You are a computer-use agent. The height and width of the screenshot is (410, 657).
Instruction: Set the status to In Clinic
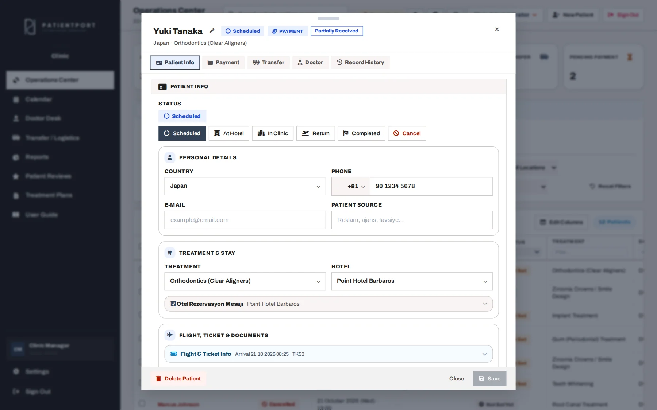tap(273, 133)
